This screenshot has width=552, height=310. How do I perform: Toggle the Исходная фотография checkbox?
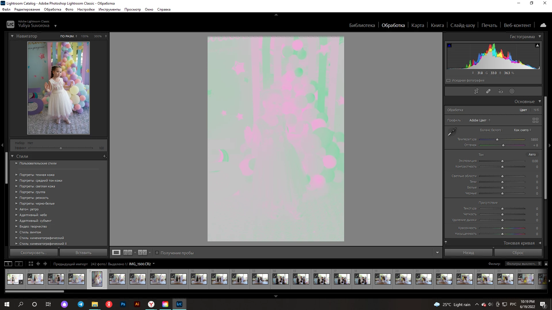click(x=448, y=81)
